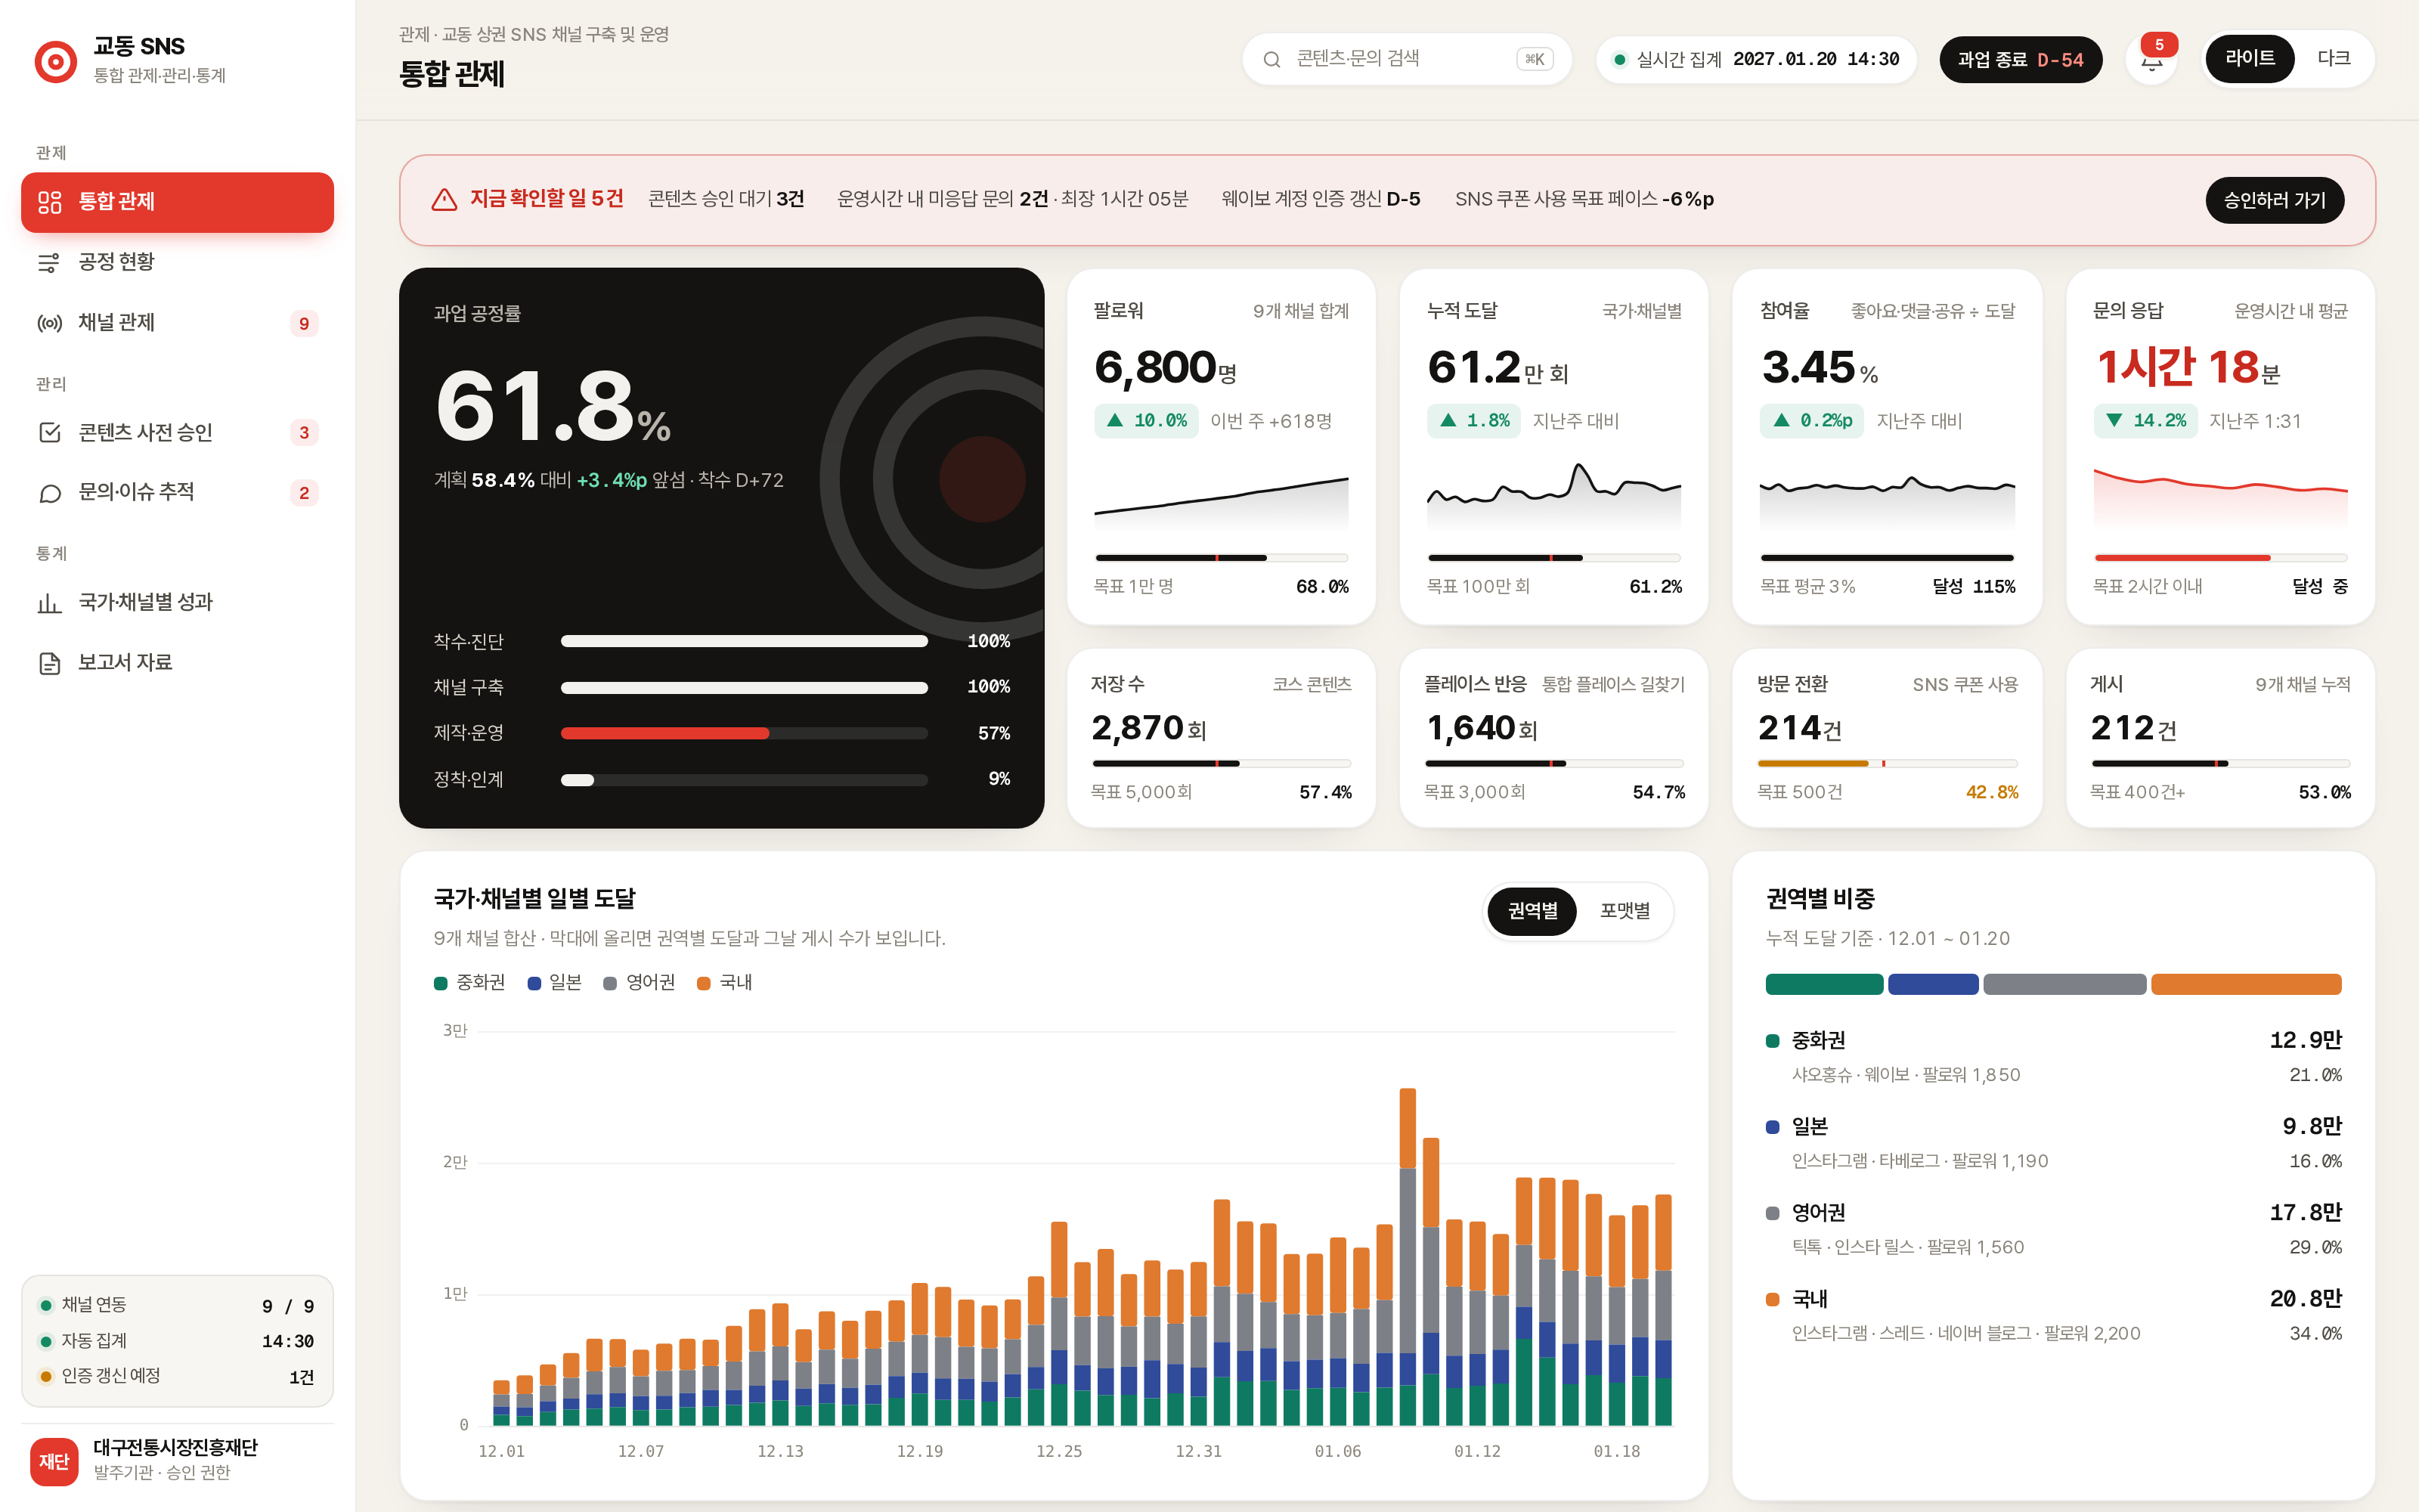Toggle the 국내 legend item in chart

click(x=725, y=983)
